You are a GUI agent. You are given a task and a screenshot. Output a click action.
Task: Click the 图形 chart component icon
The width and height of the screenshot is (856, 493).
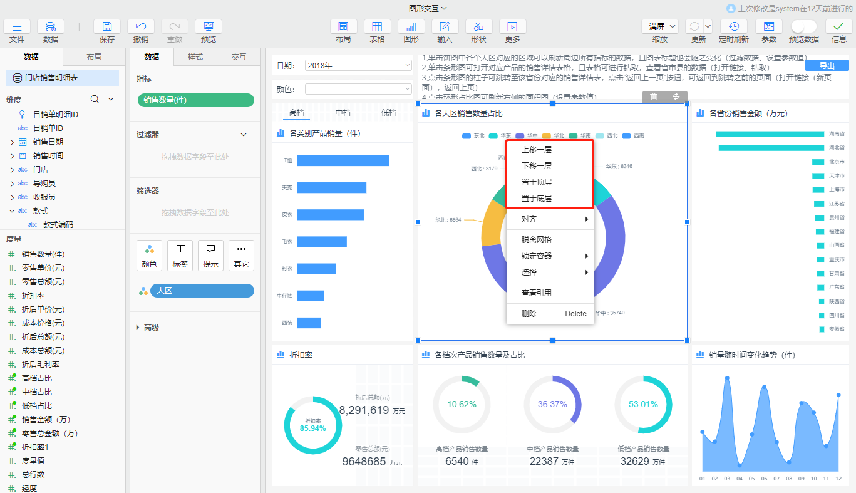click(x=411, y=26)
